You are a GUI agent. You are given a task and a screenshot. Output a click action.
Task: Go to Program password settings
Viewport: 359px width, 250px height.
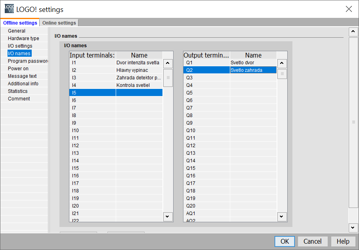point(27,61)
